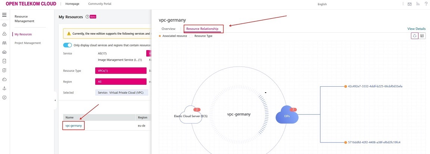
Task: Click the warning triangle in the notice banner
Action: (x=69, y=33)
